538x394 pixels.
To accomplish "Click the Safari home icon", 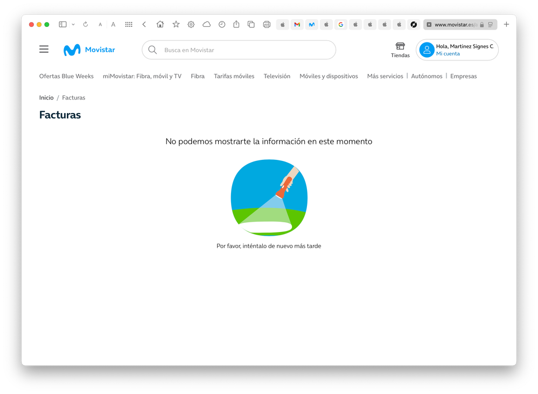I will pos(160,24).
